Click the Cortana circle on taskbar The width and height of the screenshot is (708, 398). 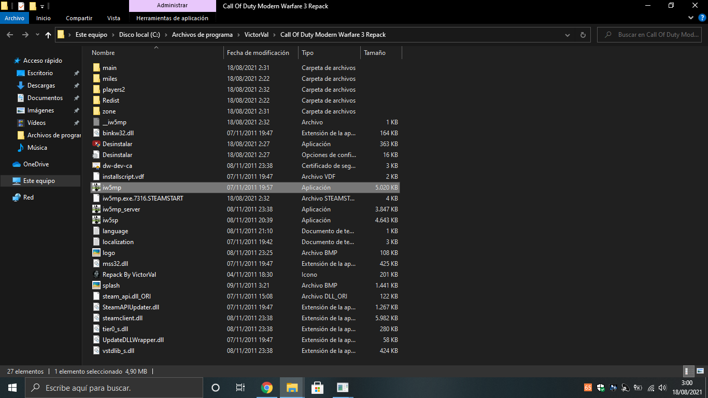(x=216, y=388)
